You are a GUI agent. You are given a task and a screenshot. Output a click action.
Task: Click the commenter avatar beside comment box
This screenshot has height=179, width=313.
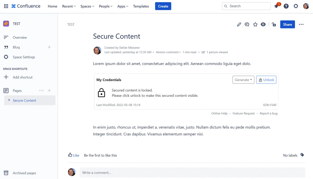click(x=72, y=172)
